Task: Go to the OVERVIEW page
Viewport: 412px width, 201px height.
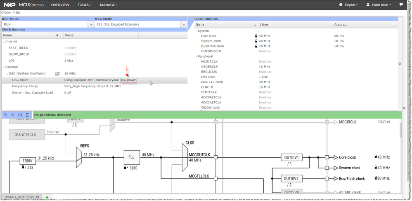Action: coord(60,5)
